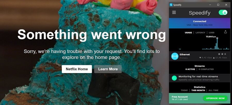Expand the Ethernet Primary connection row
This screenshot has height=105, width=232.
200,56
